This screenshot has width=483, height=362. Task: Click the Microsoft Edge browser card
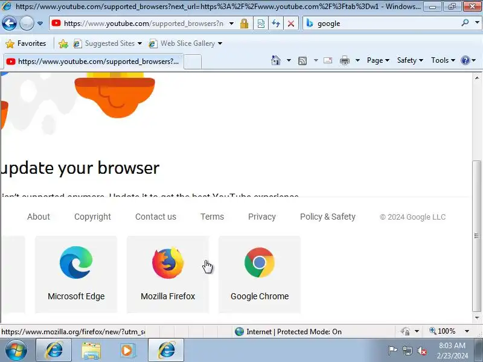76,275
